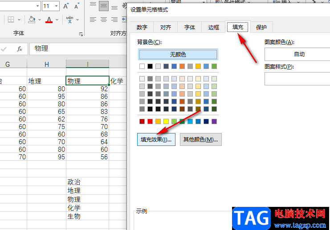
Task: Switch to the 对齐 tab
Action: tap(165, 27)
